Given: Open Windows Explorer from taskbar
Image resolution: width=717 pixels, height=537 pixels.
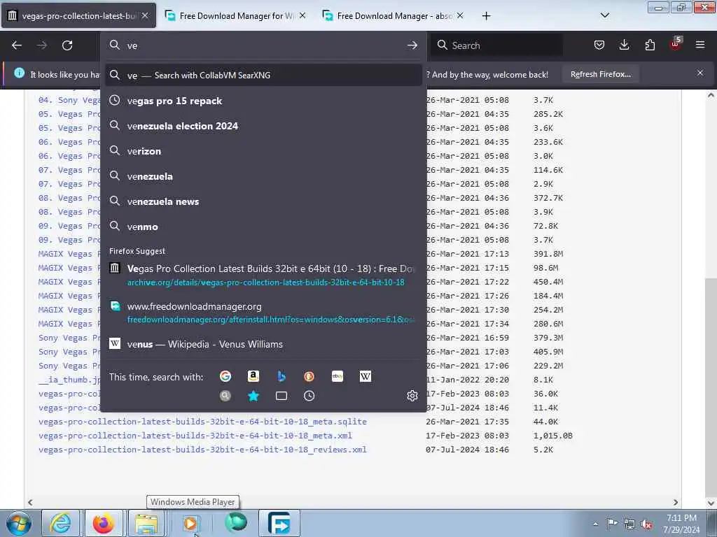Looking at the screenshot, I should (146, 523).
